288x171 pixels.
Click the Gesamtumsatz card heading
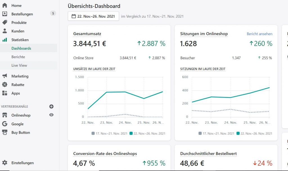tap(87, 34)
